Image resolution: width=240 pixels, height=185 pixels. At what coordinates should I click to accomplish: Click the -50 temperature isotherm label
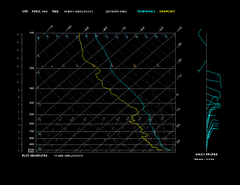pos(161,29)
